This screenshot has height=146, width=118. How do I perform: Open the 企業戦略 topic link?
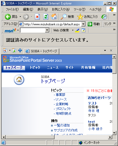[62, 104]
